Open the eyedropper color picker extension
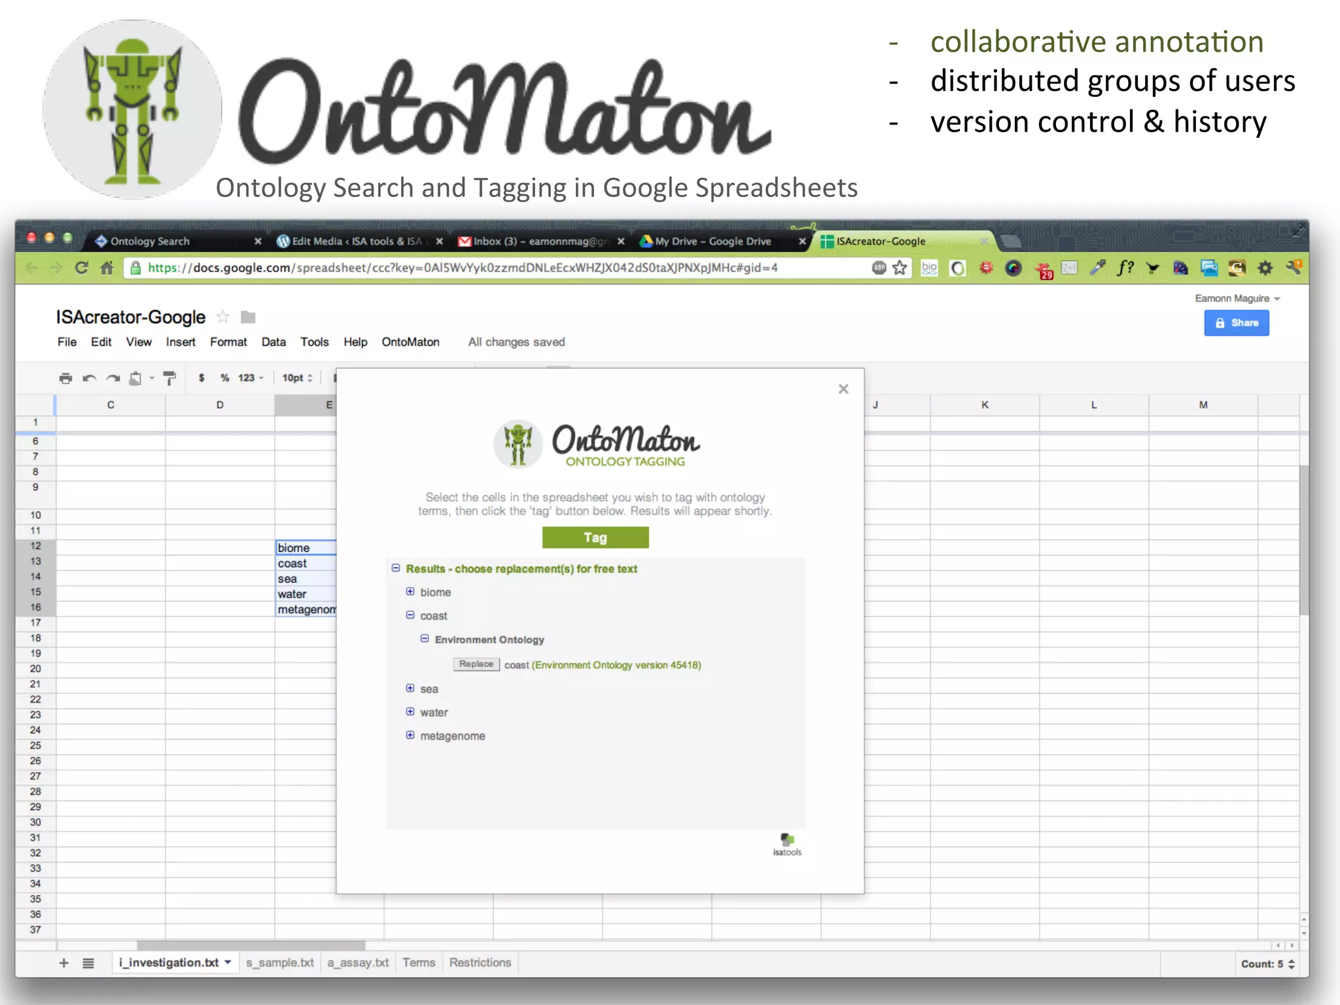Image resolution: width=1340 pixels, height=1005 pixels. [x=1097, y=268]
